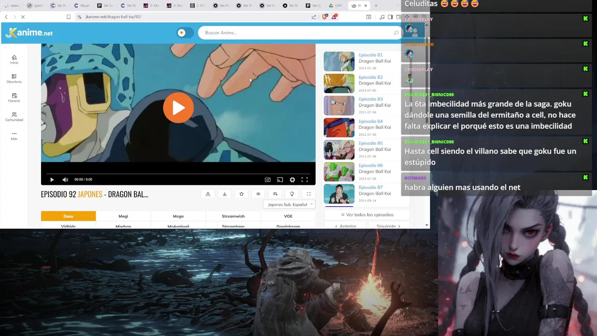The width and height of the screenshot is (597, 336).
Task: Open the Episodio 84 link
Action: 370,121
